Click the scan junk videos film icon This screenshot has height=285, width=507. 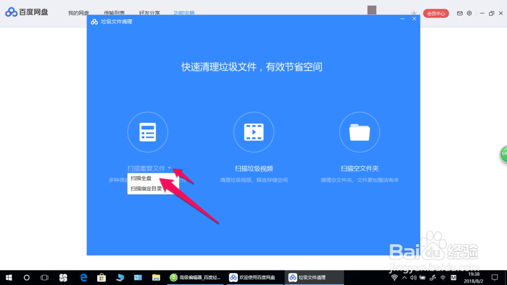[x=254, y=132]
